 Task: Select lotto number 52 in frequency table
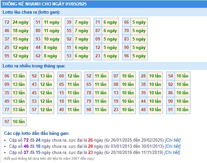coord(89,76)
